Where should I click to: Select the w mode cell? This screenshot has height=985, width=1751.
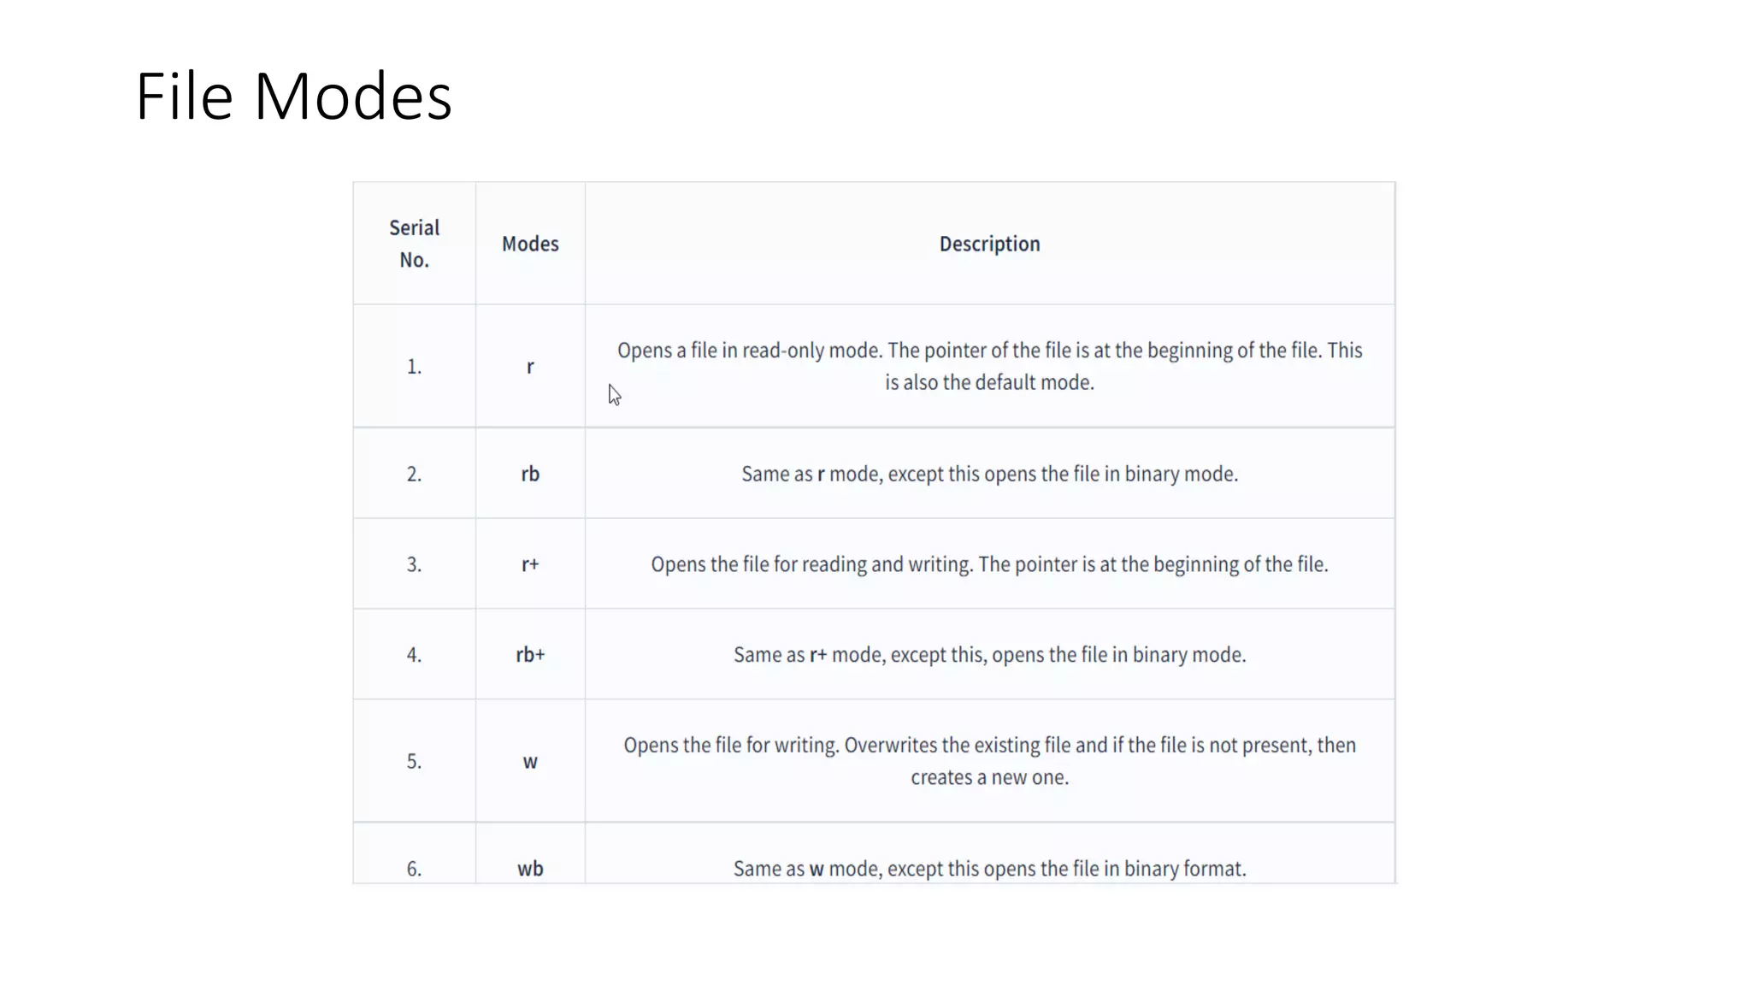(x=530, y=762)
